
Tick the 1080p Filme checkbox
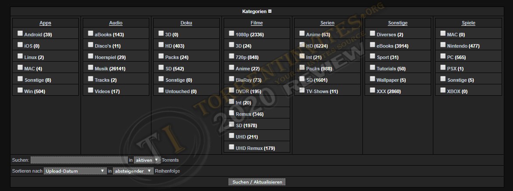[x=232, y=33]
